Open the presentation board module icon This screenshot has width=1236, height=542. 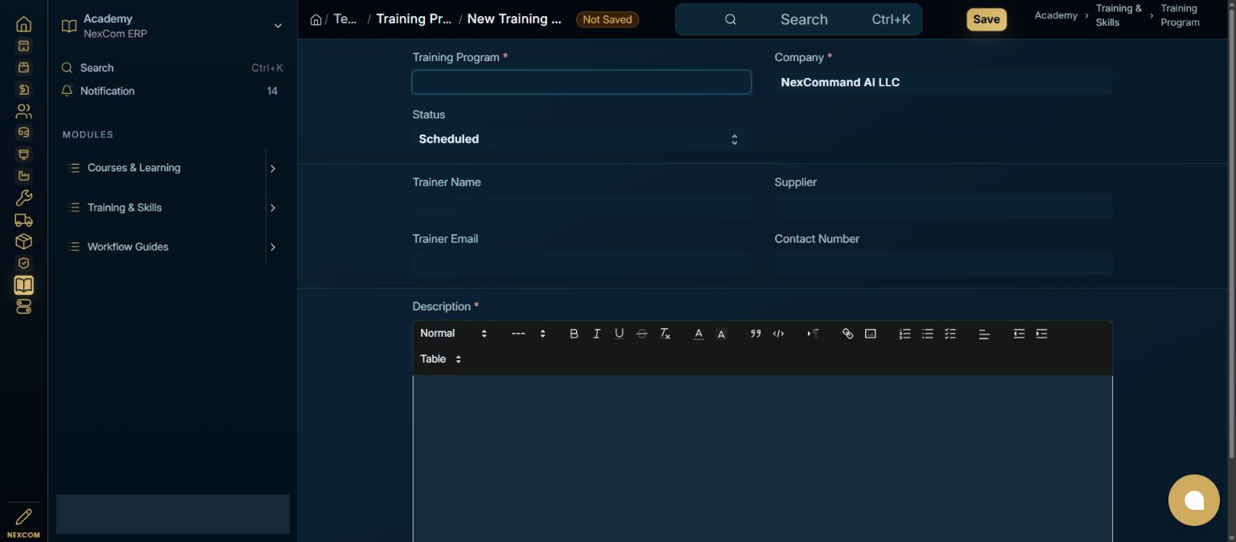[x=23, y=154]
